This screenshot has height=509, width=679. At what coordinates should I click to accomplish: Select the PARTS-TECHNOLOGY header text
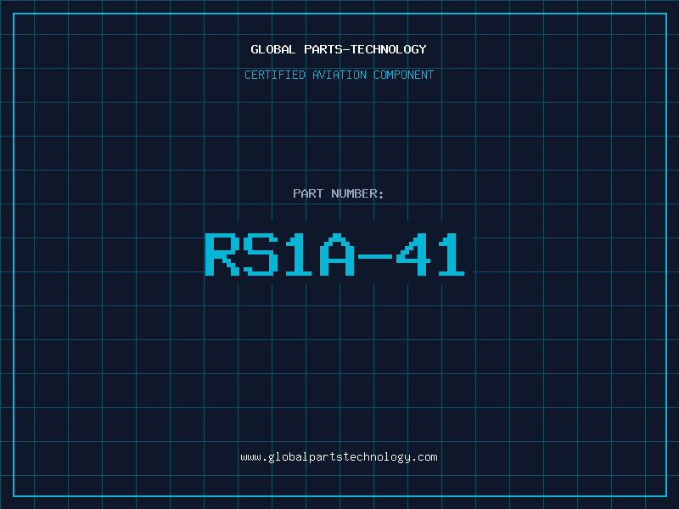(365, 49)
